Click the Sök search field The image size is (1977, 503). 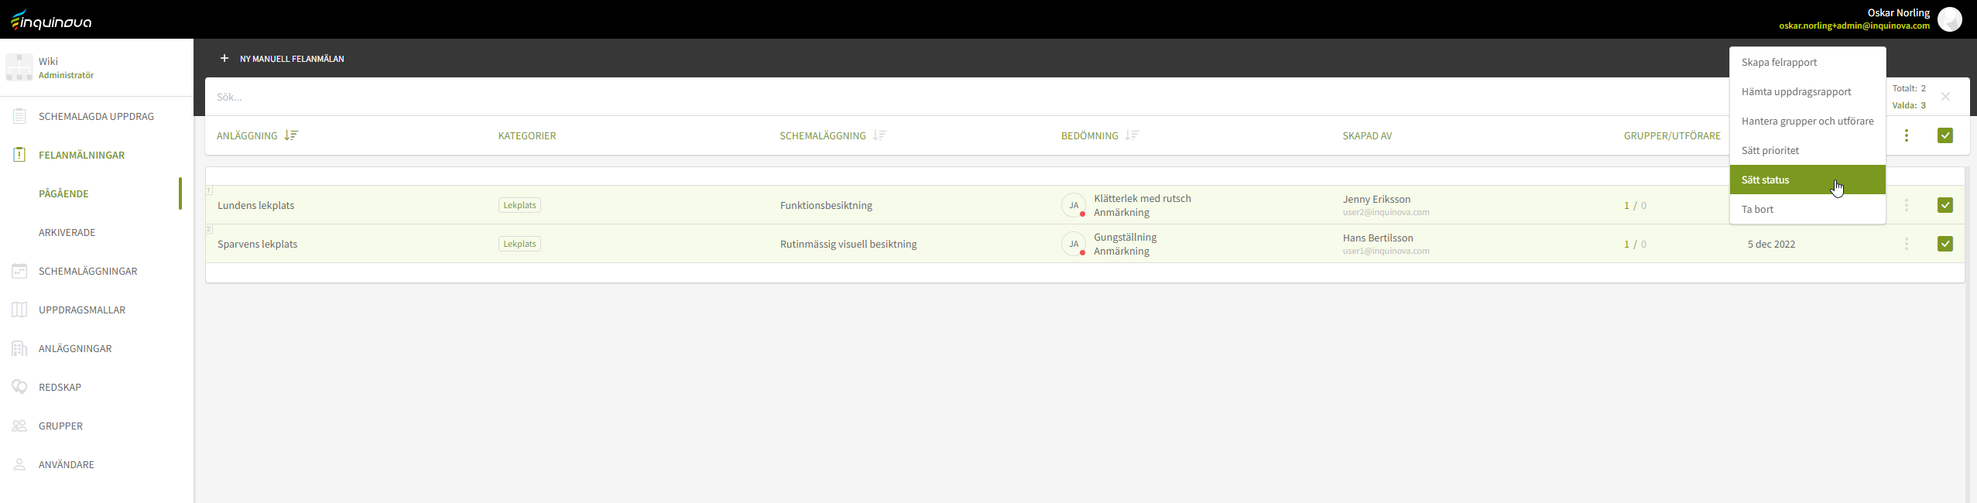[929, 97]
